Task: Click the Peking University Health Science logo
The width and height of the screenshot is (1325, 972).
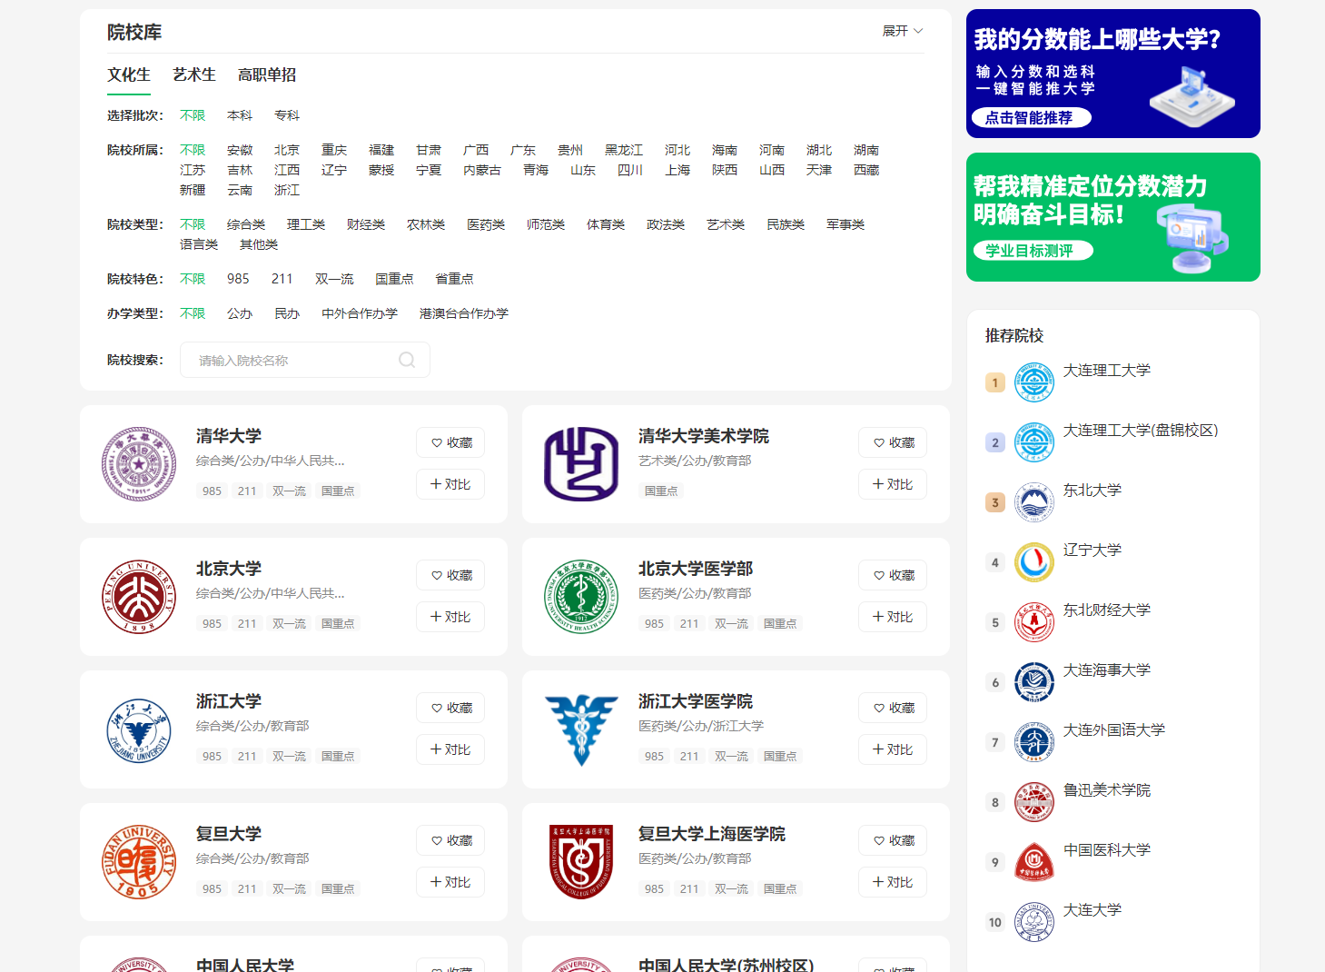Action: click(x=581, y=597)
